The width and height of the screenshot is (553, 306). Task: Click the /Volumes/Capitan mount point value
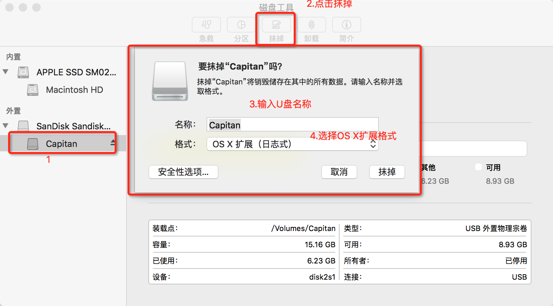(303, 228)
